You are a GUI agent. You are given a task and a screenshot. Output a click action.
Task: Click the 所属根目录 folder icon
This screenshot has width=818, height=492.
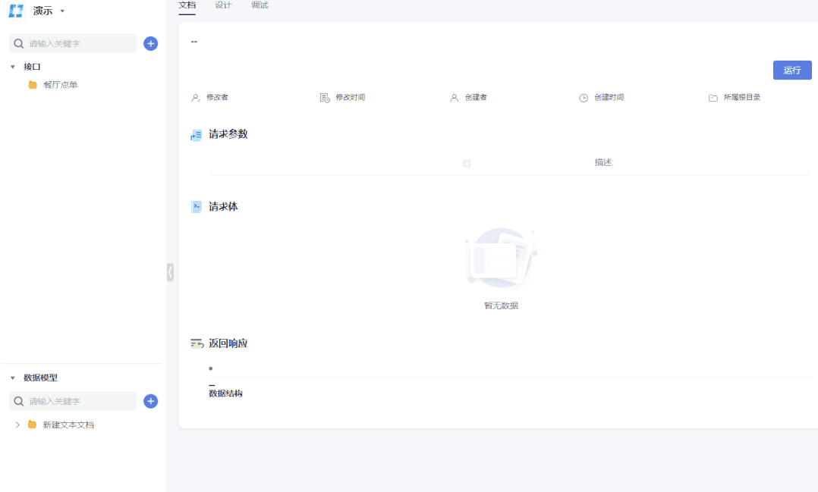point(713,97)
